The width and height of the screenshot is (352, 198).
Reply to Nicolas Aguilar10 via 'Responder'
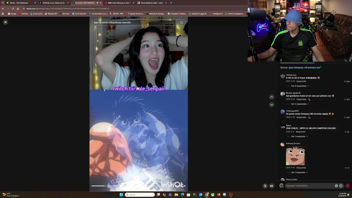[301, 99]
